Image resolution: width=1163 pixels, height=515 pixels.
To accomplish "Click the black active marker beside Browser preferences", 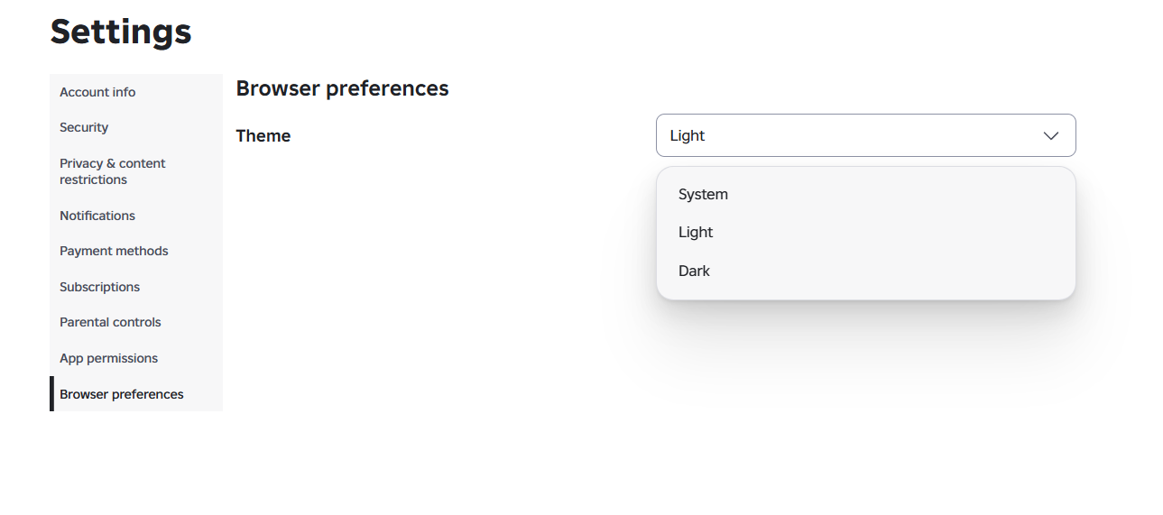I will tap(51, 394).
